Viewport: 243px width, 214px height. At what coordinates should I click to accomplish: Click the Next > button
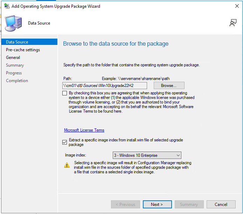157,205
